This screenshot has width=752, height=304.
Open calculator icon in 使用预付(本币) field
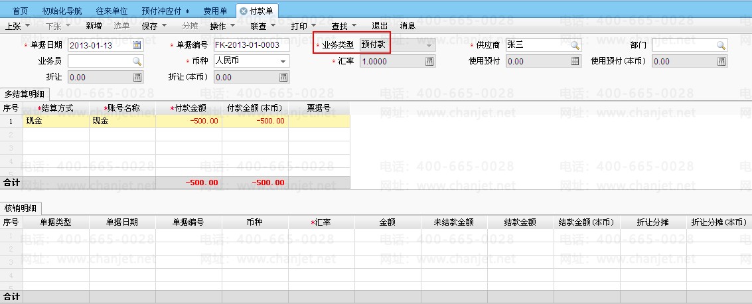721,61
